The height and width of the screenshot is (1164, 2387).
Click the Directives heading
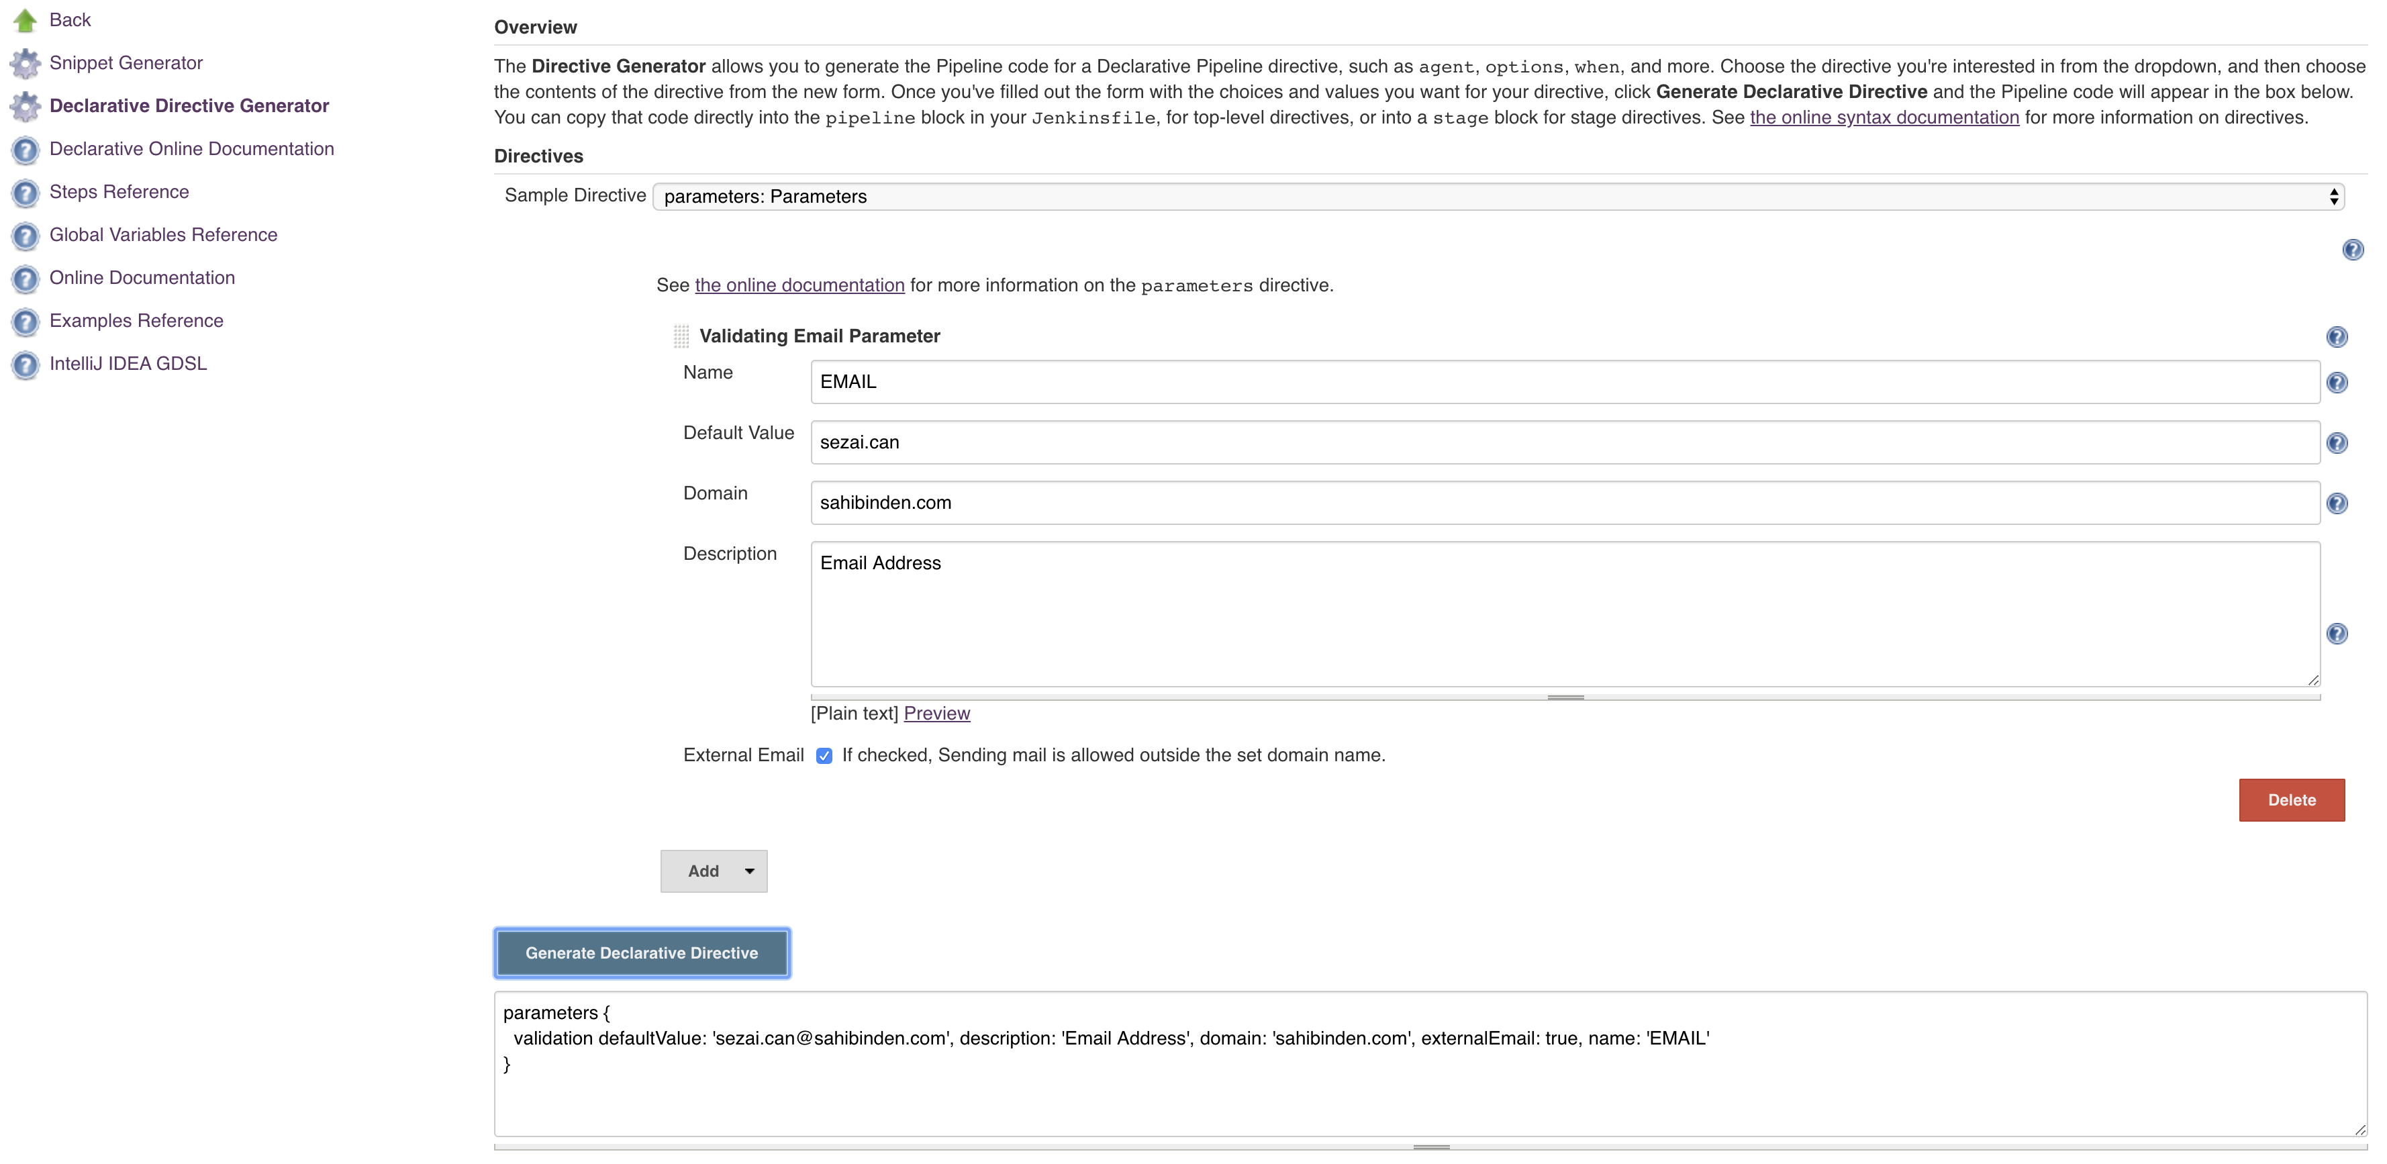538,156
